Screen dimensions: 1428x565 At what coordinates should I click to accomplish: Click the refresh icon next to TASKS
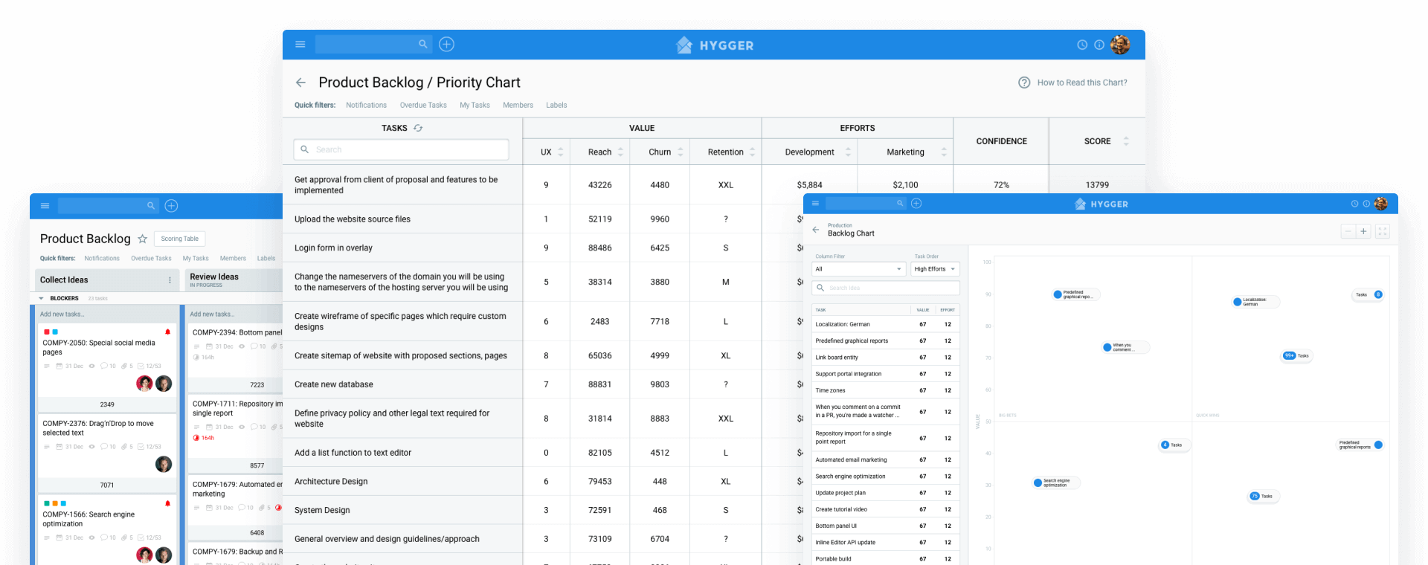coord(418,129)
